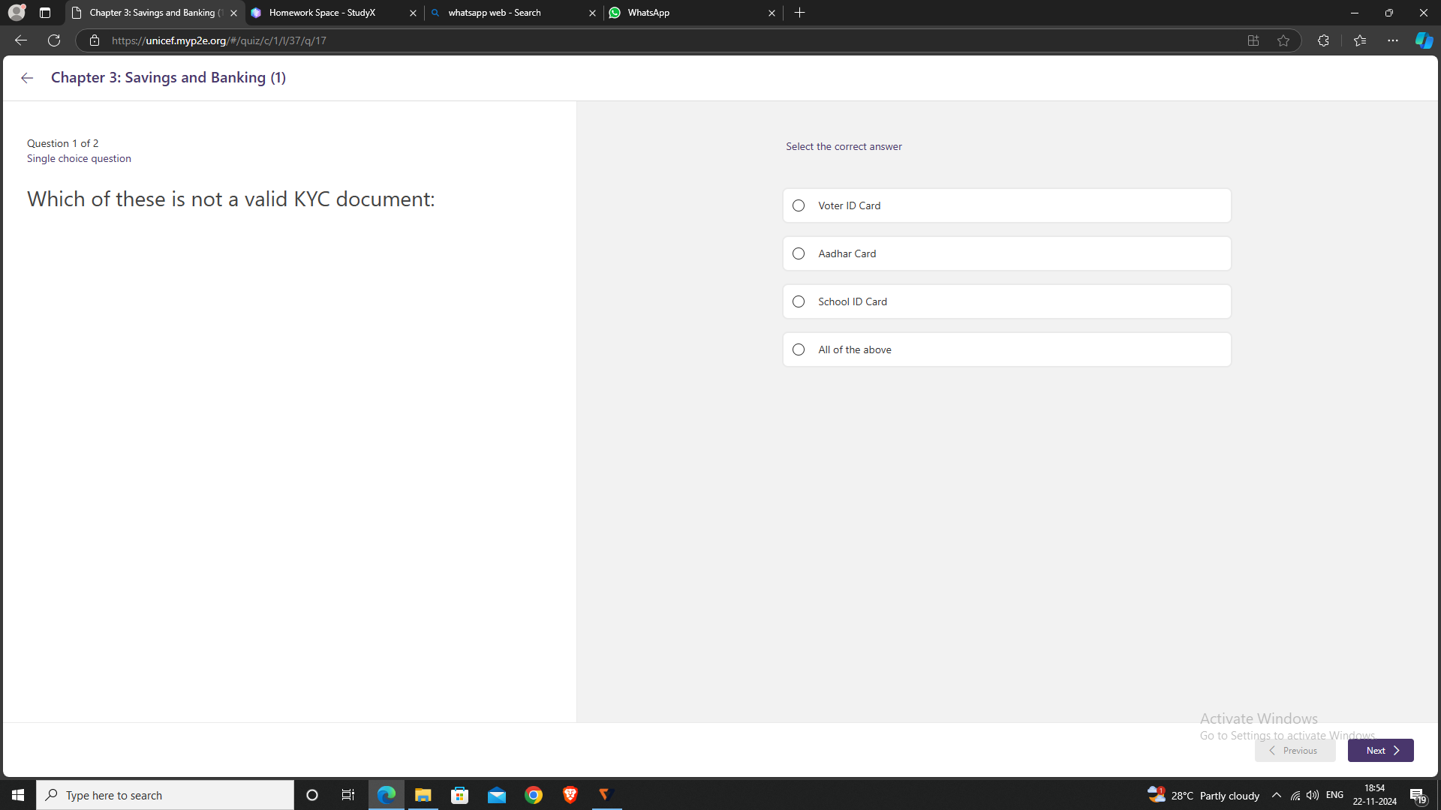Click the back arrow navigation icon
Image resolution: width=1441 pixels, height=810 pixels.
[x=28, y=78]
